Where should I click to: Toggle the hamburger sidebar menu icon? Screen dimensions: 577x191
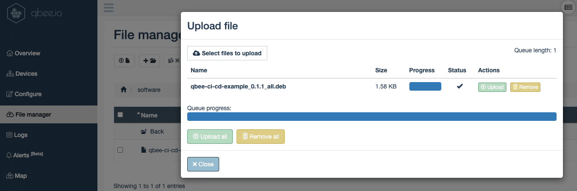109,8
